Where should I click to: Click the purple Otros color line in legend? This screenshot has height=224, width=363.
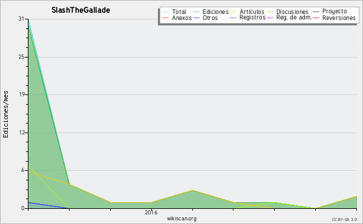point(196,18)
